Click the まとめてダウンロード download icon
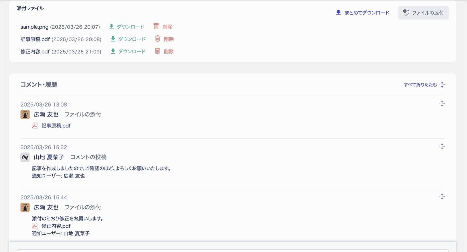Screen dimensions: 467x252 [x=338, y=13]
